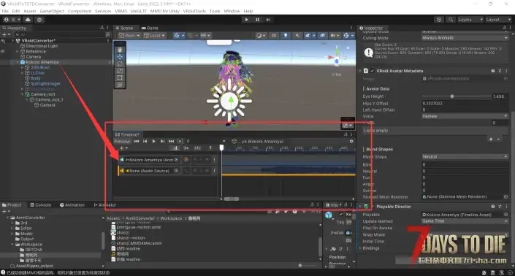Open the Voice Female dropdown
The width and height of the screenshot is (515, 276).
[465, 116]
